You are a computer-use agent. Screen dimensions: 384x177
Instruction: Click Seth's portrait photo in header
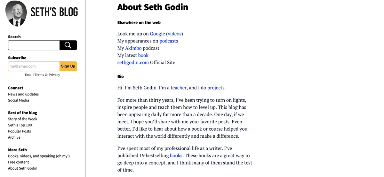click(x=16, y=13)
